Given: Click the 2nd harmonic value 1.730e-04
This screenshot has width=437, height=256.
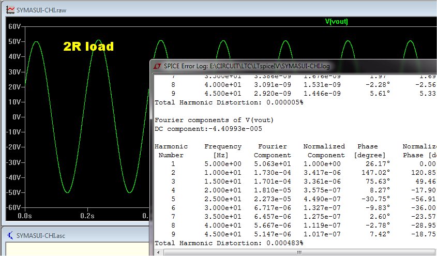Looking at the screenshot, I should (273, 173).
